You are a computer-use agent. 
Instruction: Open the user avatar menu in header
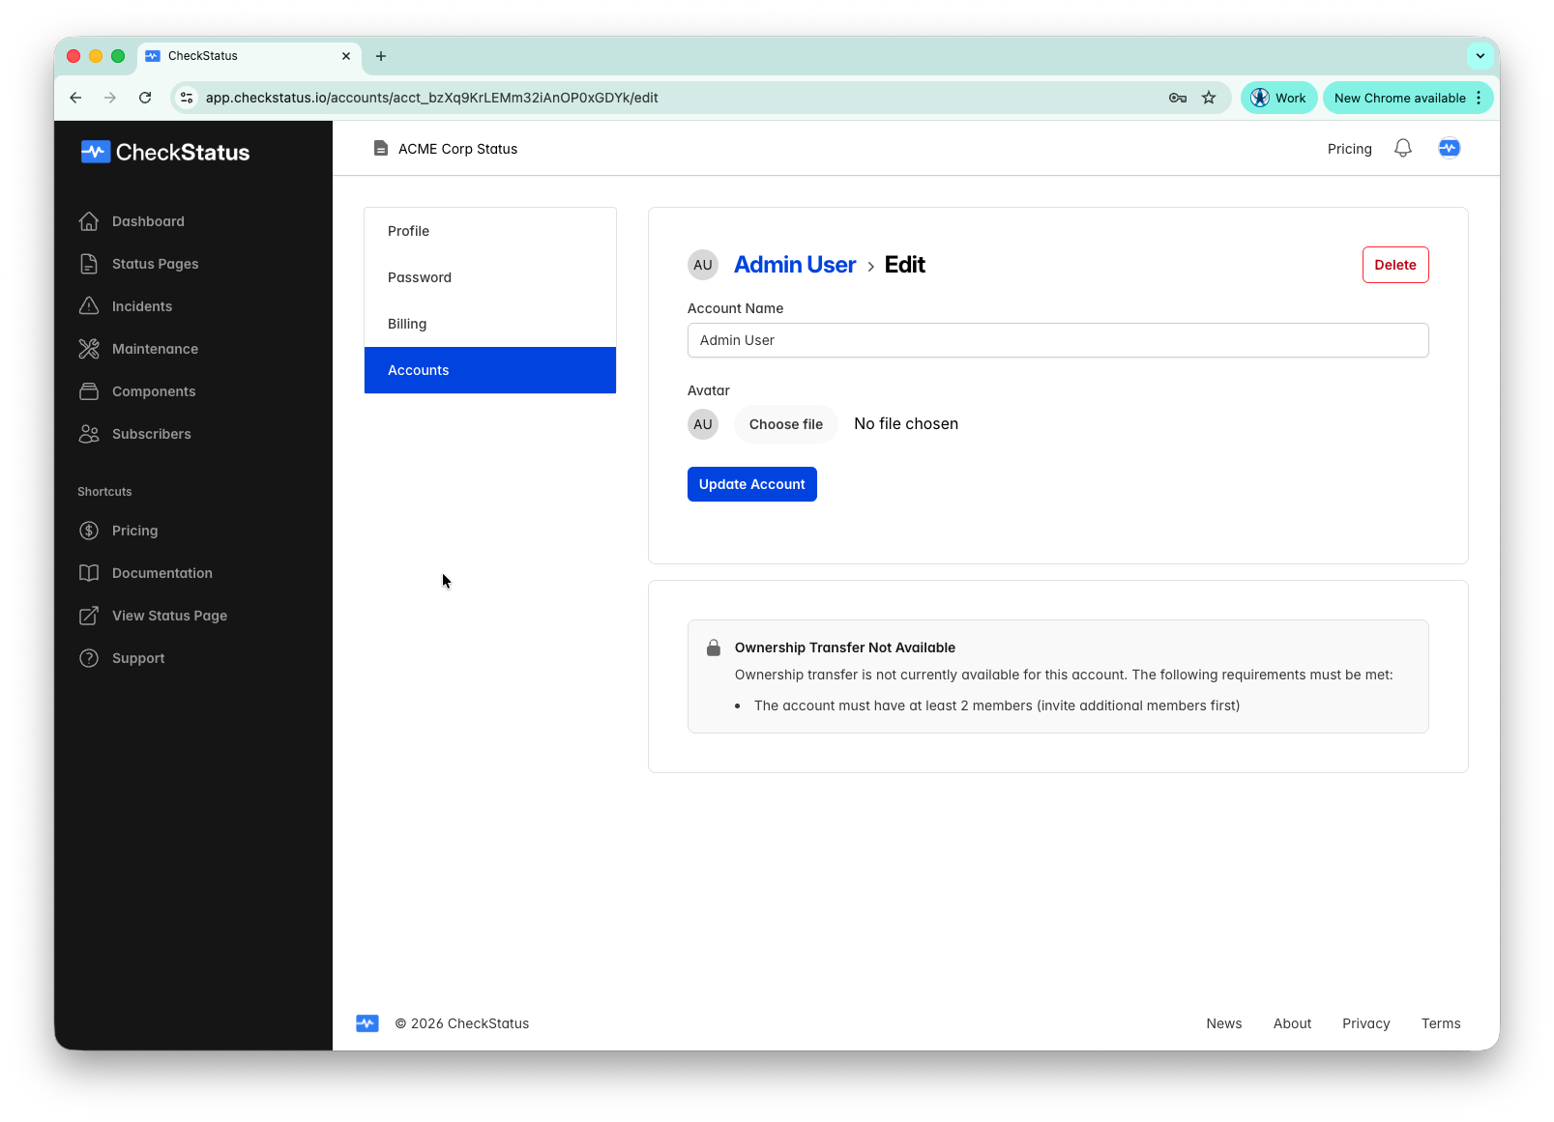click(x=1449, y=149)
